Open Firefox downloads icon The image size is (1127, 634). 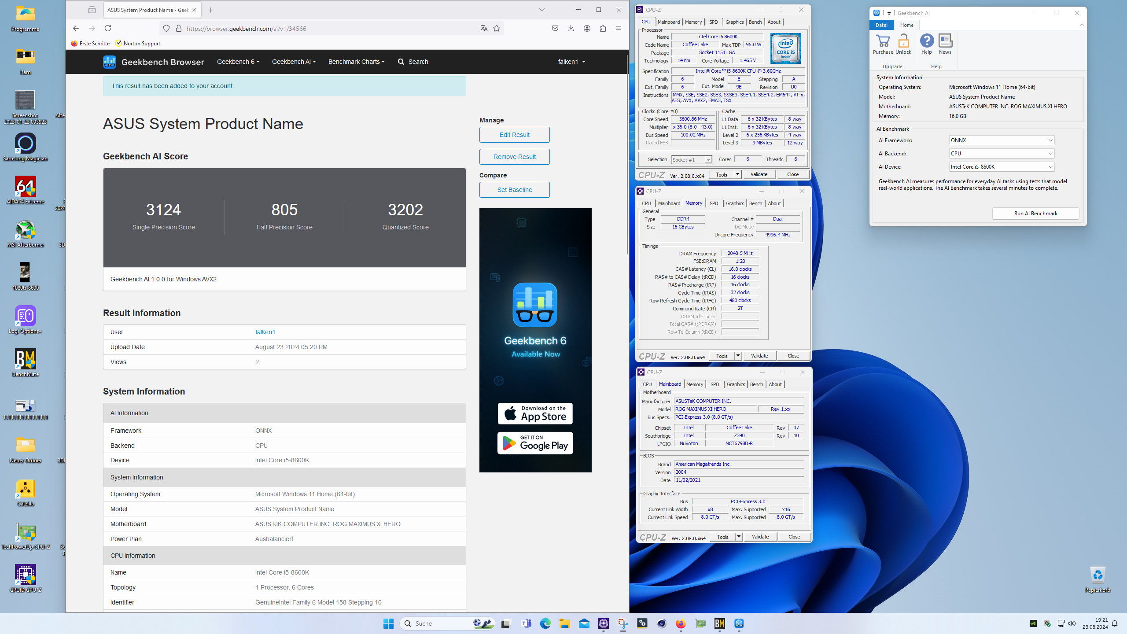coord(571,28)
